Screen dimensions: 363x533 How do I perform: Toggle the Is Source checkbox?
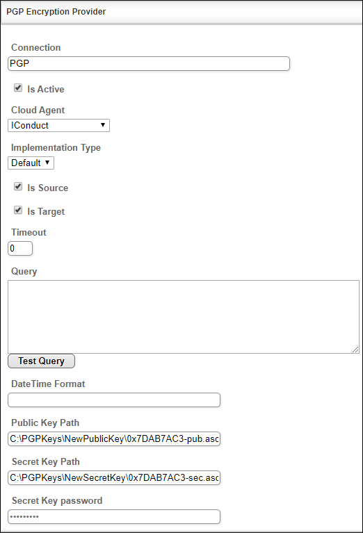pos(18,187)
